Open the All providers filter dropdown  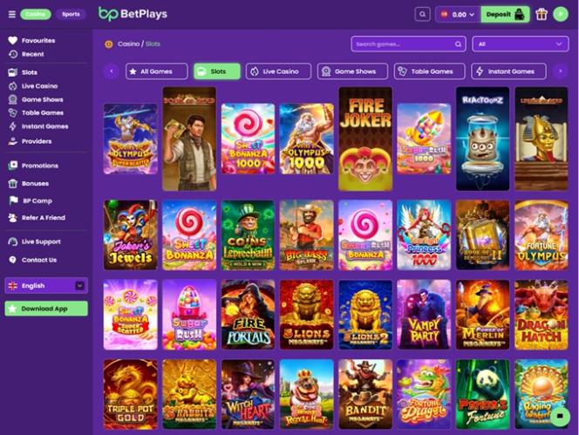click(521, 44)
